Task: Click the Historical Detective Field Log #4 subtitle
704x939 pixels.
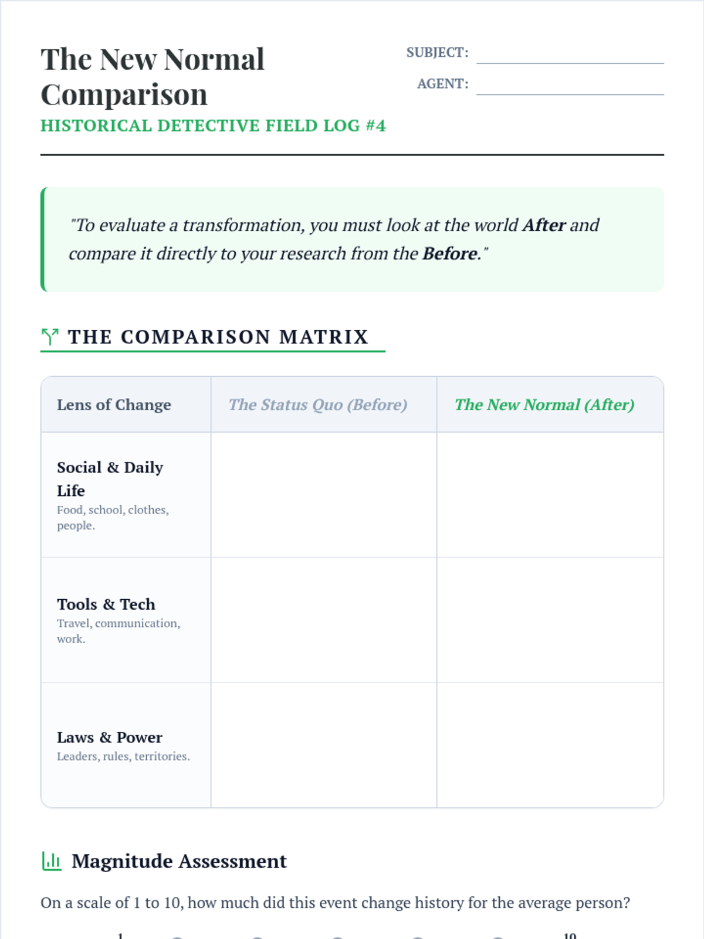Action: pyautogui.click(x=213, y=126)
